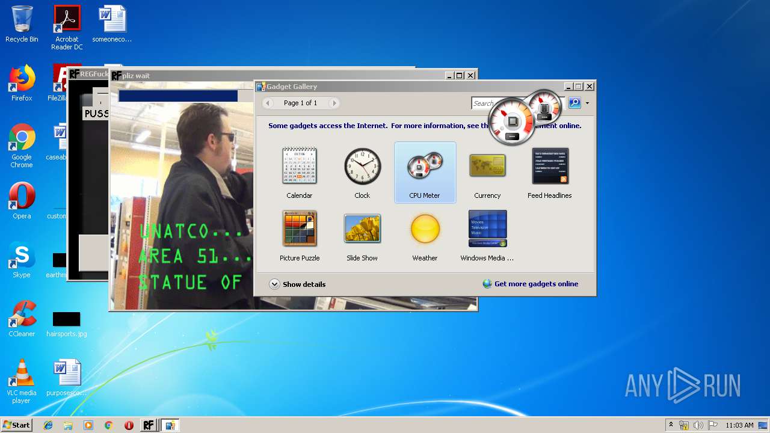Image resolution: width=770 pixels, height=433 pixels.
Task: Open Opera desktop shortcut
Action: [x=22, y=201]
